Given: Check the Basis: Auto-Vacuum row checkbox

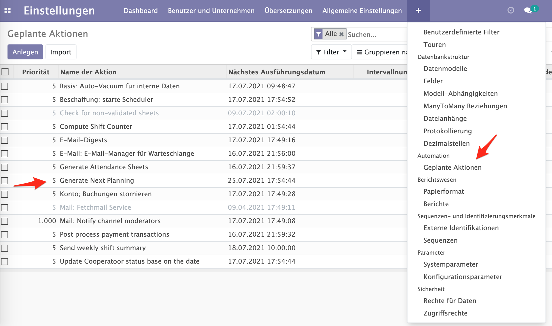Looking at the screenshot, I should [4, 86].
